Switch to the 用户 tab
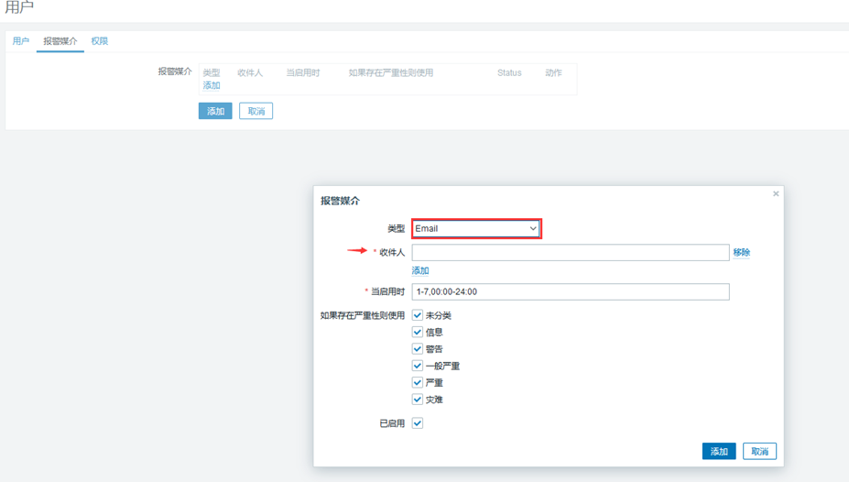 (20, 41)
